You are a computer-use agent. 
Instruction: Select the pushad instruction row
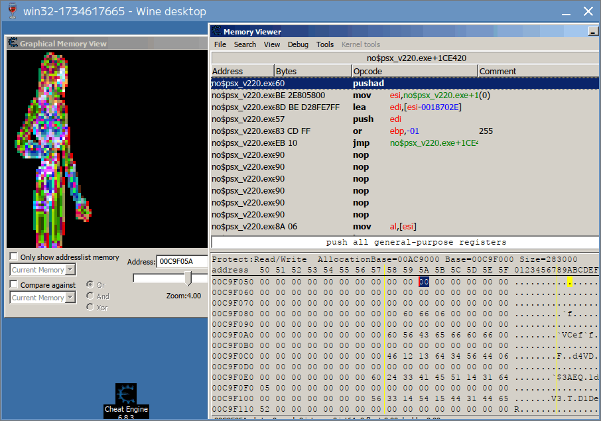pos(405,83)
